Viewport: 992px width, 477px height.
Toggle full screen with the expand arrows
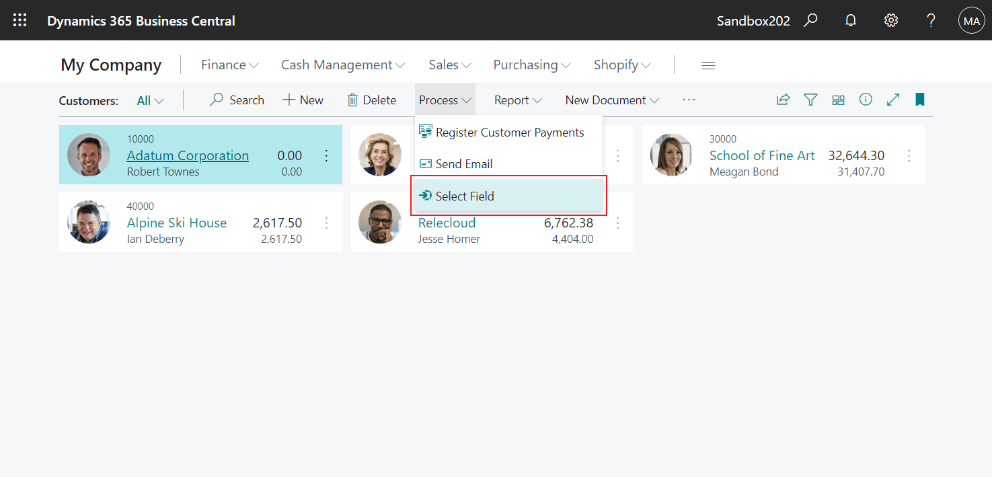pyautogui.click(x=892, y=99)
